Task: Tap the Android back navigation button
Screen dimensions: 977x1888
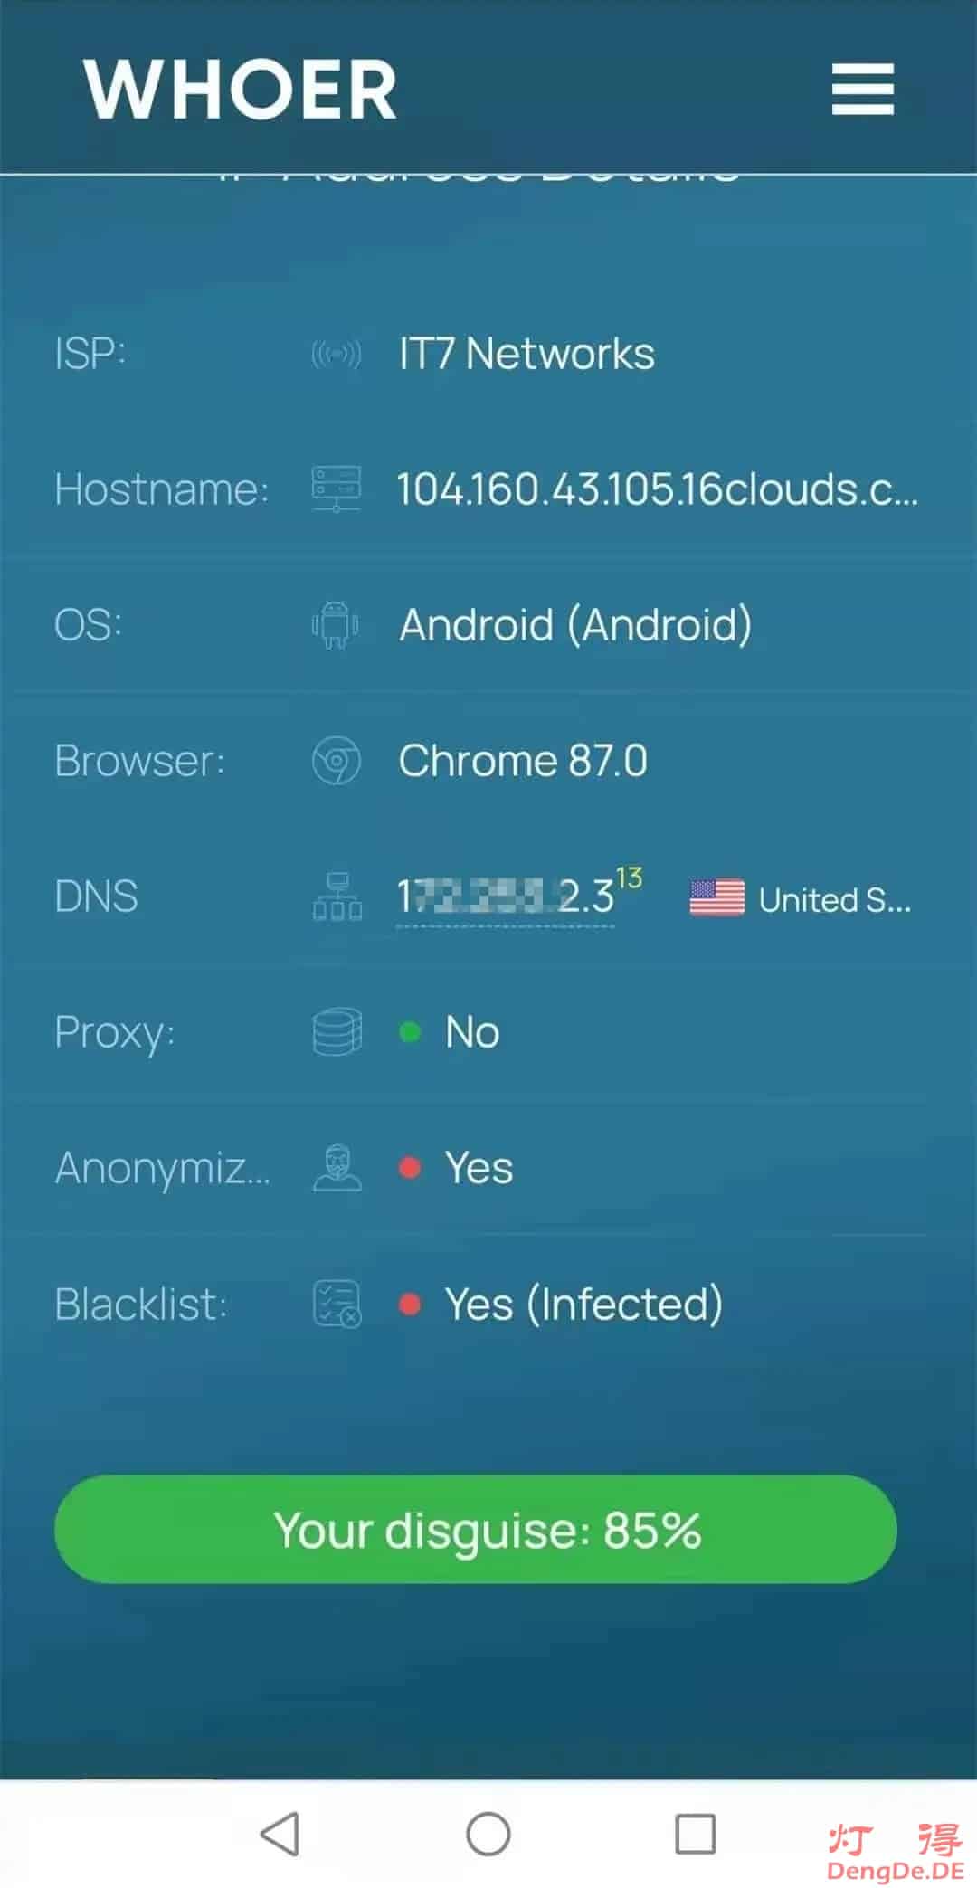Action: (x=280, y=1834)
